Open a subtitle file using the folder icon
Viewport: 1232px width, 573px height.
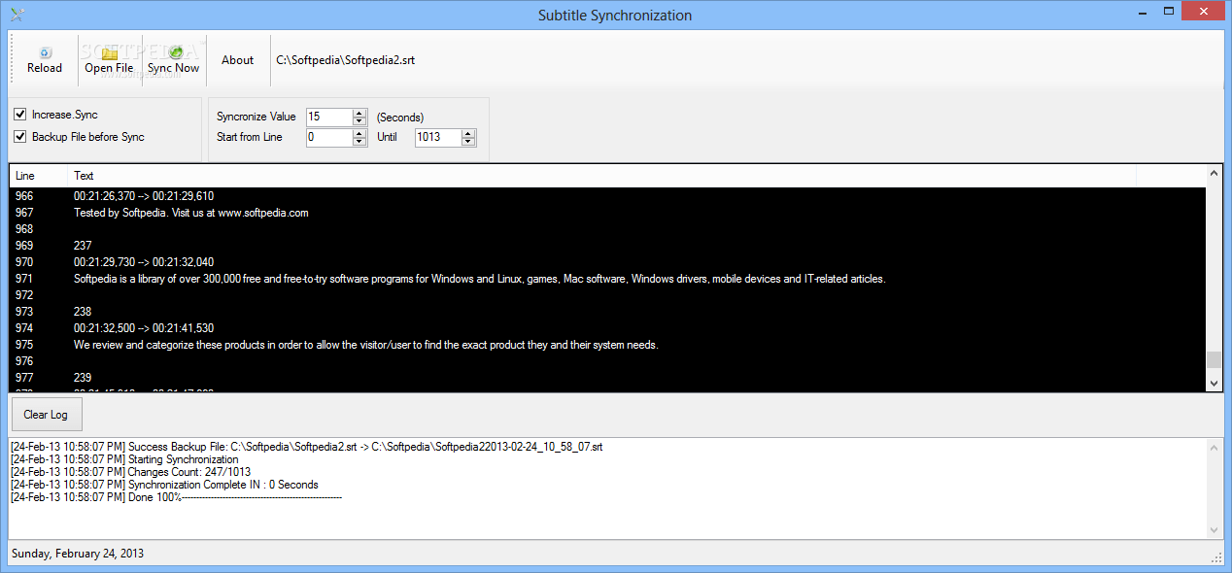109,59
